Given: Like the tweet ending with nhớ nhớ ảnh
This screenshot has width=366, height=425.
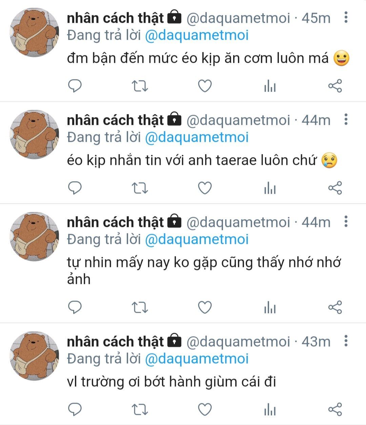Looking at the screenshot, I should click(x=205, y=307).
